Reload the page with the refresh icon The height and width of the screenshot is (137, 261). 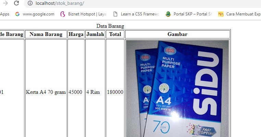point(16,3)
